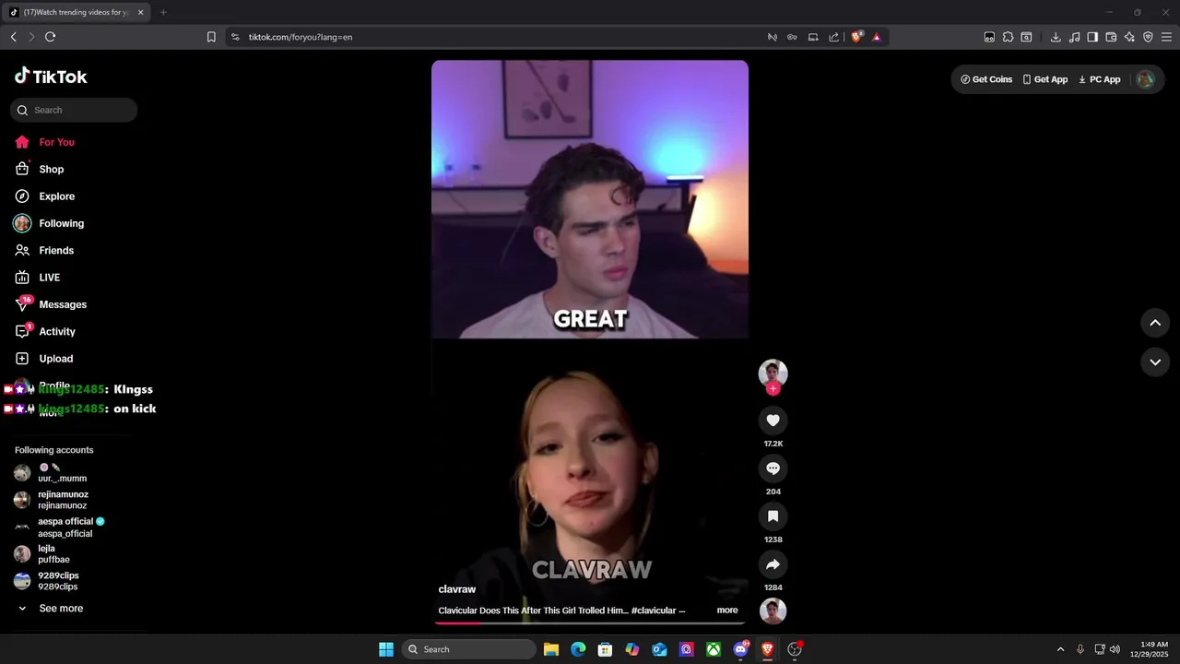Viewport: 1180px width, 664px height.
Task: Close the TikTok browser tab
Action: point(140,12)
